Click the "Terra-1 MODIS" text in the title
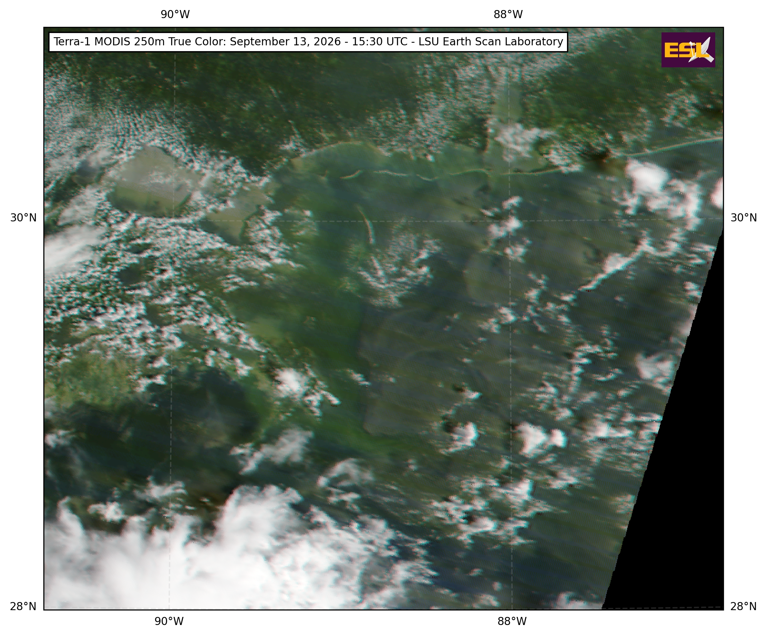Image resolution: width=767 pixels, height=637 pixels. coord(91,42)
